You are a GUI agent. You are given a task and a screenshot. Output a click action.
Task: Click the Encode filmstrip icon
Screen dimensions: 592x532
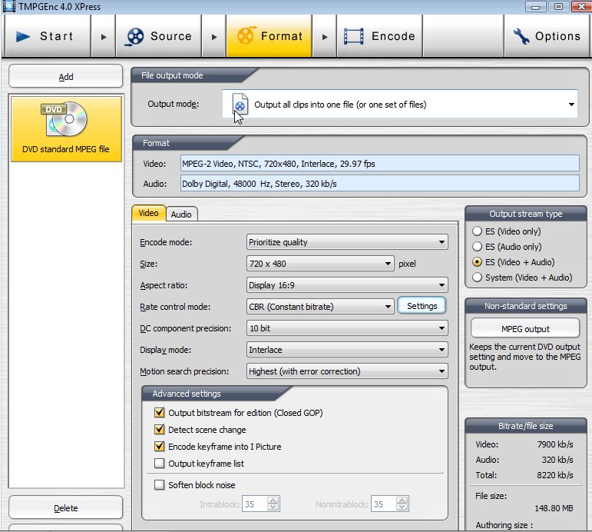click(x=354, y=36)
